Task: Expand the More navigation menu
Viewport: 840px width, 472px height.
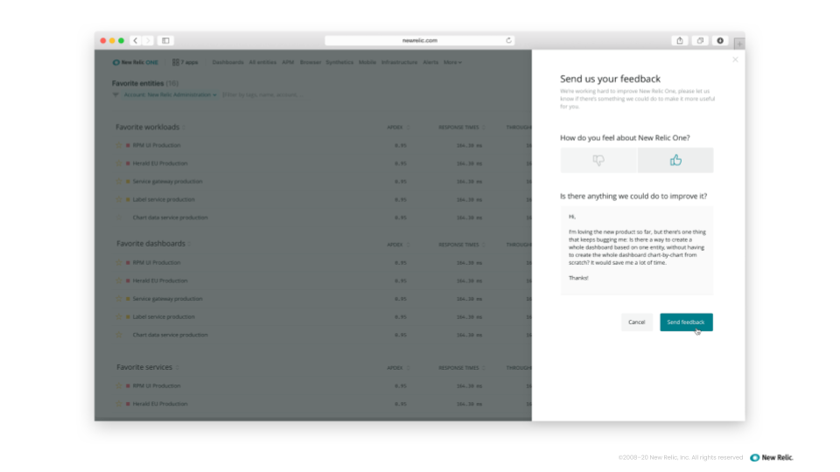Action: (x=452, y=63)
